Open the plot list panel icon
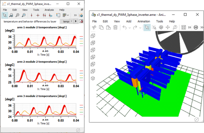Image resolution: width=204 pixels, height=133 pixels. tap(58, 15)
